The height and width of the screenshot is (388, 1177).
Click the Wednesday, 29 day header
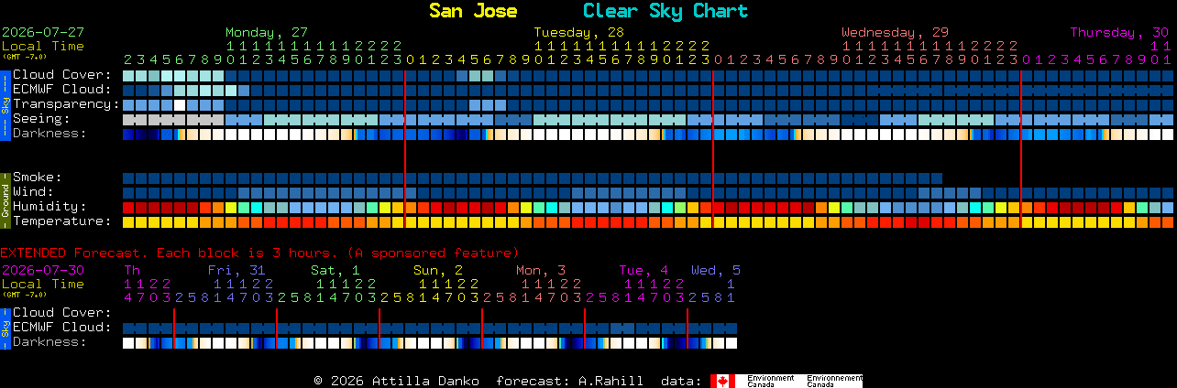(x=896, y=32)
